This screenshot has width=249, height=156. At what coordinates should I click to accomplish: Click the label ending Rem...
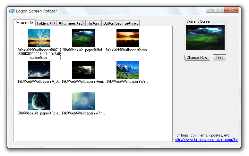[83, 82]
